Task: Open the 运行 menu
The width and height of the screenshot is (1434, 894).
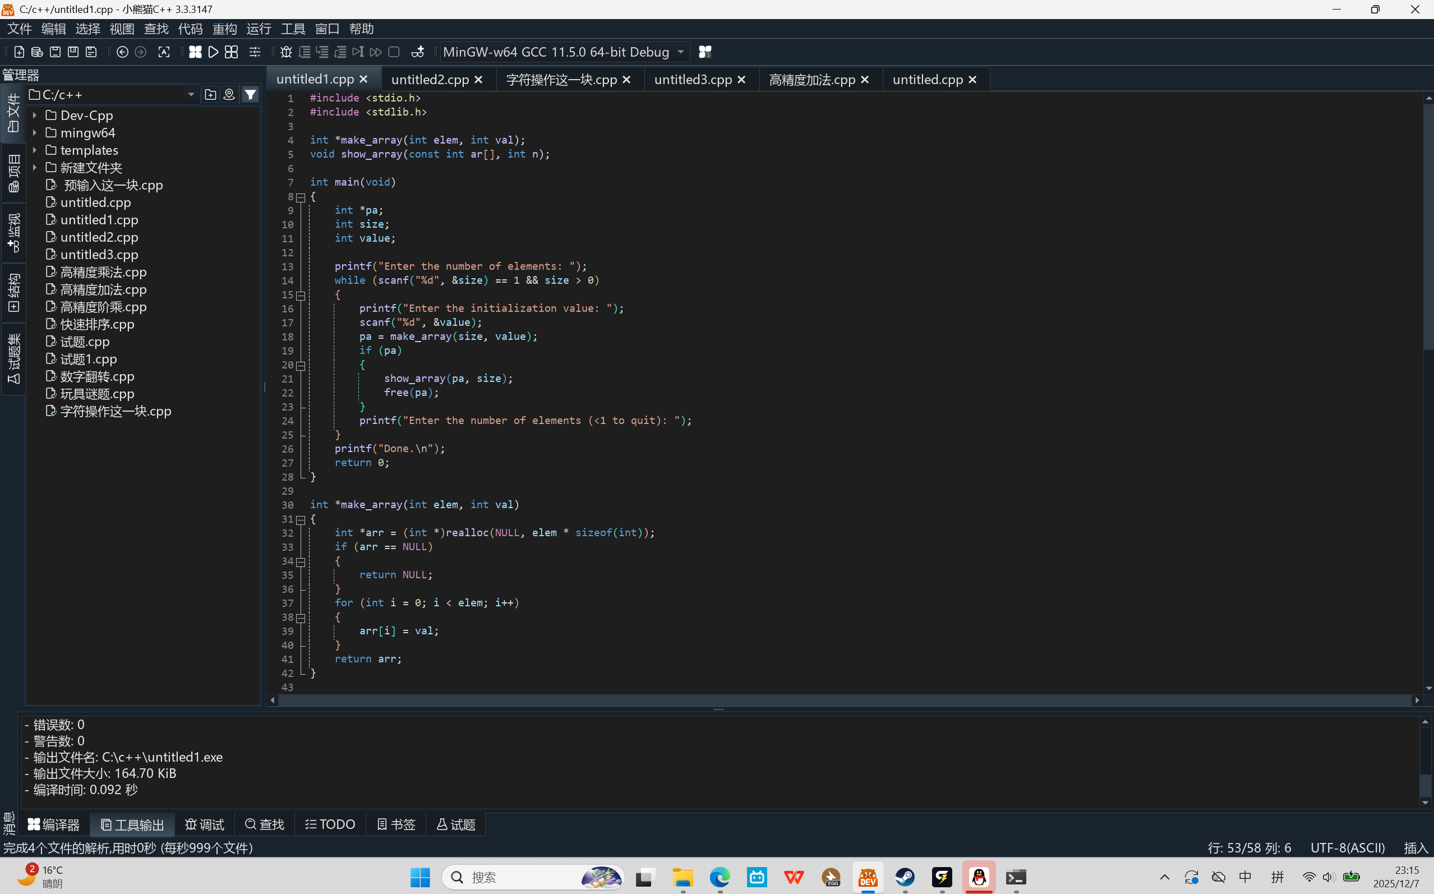Action: (259, 29)
